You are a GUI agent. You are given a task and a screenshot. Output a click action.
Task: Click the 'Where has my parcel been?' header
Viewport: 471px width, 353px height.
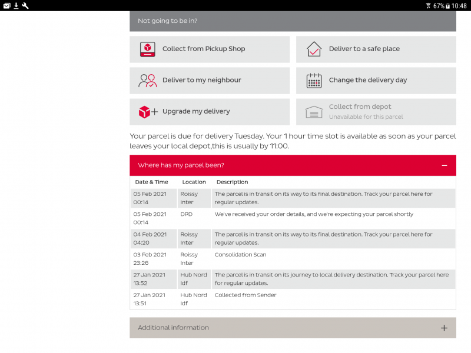point(181,165)
